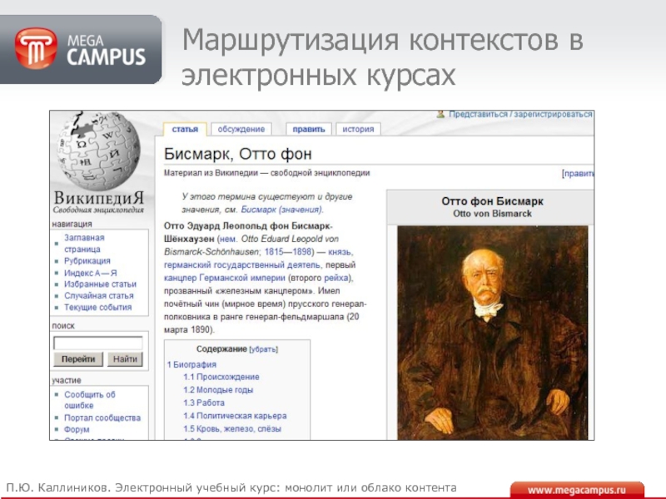Click Сообщить об ошибке link
This screenshot has height=499, width=666.
[x=89, y=400]
